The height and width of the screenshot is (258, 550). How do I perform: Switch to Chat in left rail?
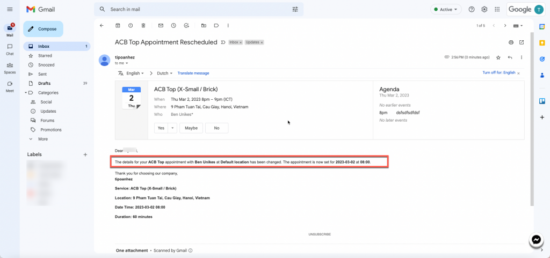tap(10, 49)
